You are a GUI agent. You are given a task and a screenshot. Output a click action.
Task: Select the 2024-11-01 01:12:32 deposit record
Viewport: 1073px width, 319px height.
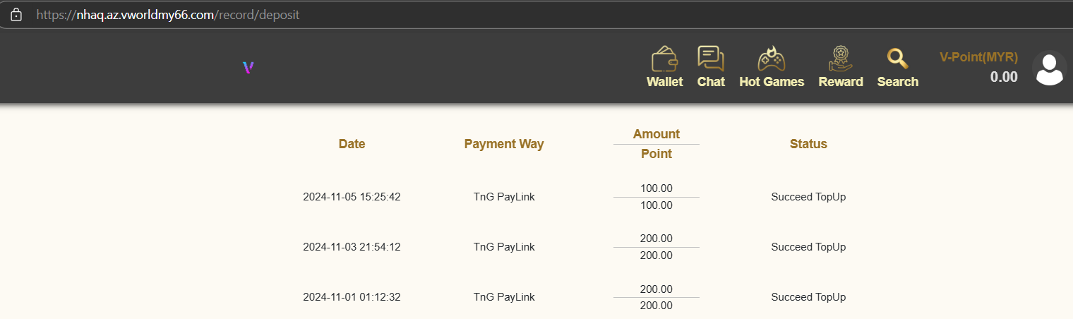pyautogui.click(x=352, y=297)
